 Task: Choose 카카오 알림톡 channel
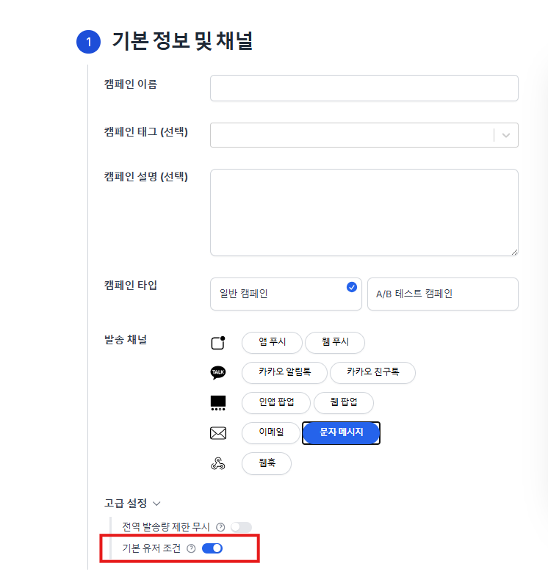click(284, 372)
